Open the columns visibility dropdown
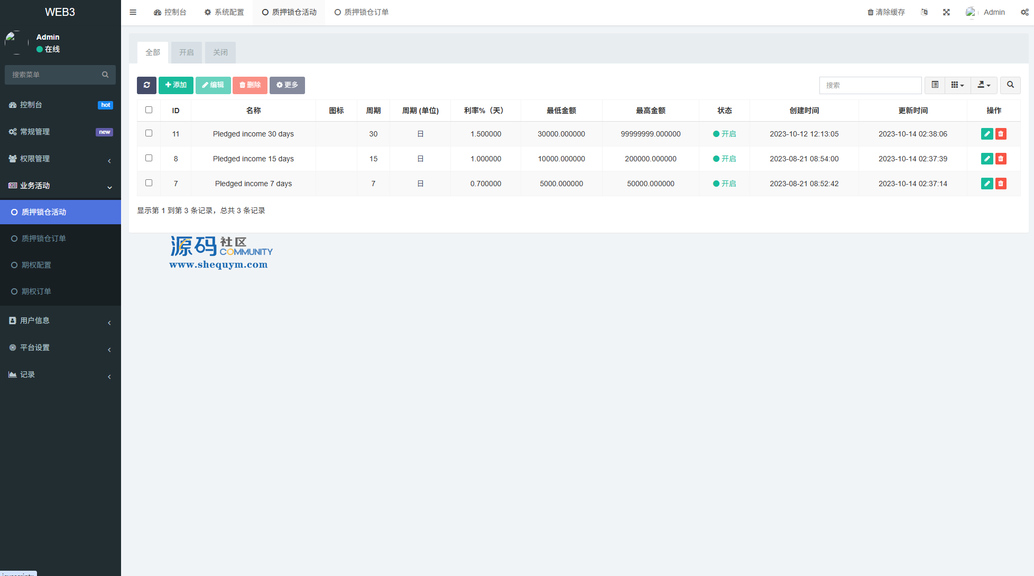Viewport: 1034px width, 576px height. click(957, 85)
